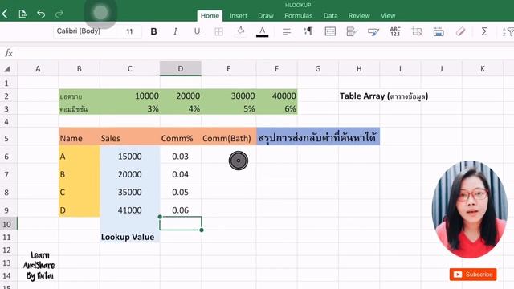Image resolution: width=514 pixels, height=289 pixels.
Task: Open the cell format brush icon
Action: [x=373, y=31]
